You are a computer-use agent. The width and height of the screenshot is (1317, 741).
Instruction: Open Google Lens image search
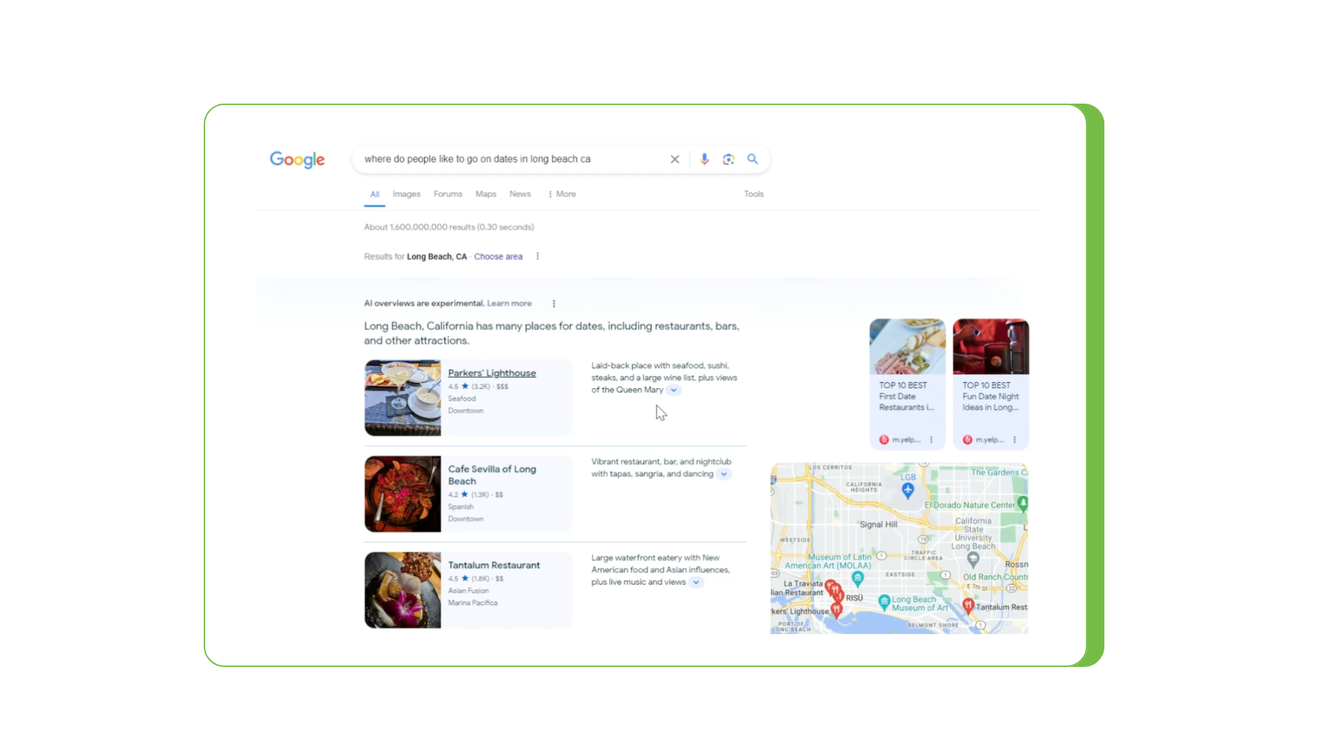point(728,159)
